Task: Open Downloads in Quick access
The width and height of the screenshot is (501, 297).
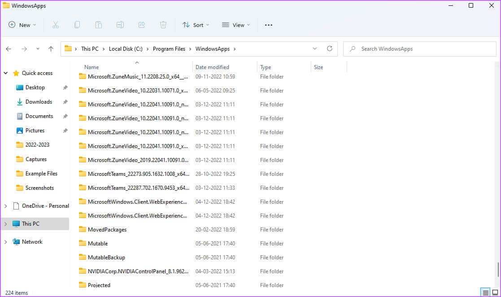Action: click(x=39, y=102)
